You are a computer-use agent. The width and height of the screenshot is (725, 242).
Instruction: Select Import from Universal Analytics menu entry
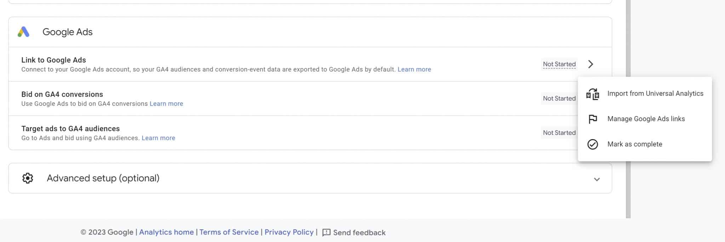click(645, 94)
